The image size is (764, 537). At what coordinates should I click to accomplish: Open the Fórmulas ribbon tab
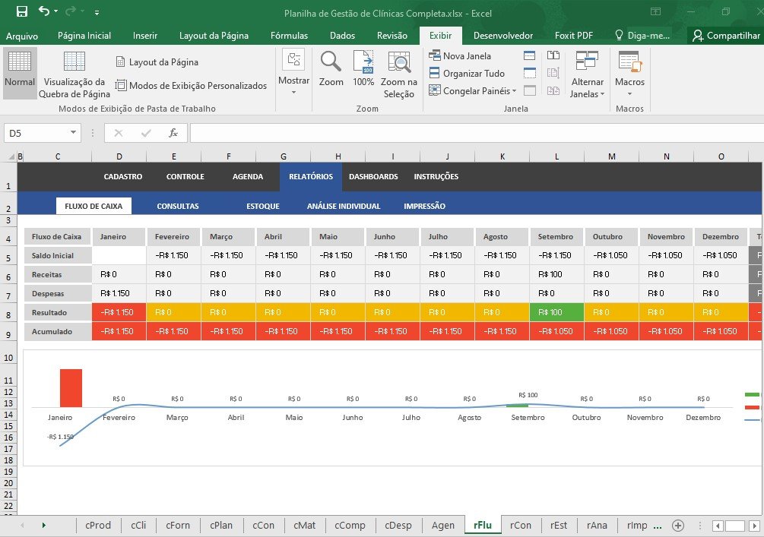point(289,36)
